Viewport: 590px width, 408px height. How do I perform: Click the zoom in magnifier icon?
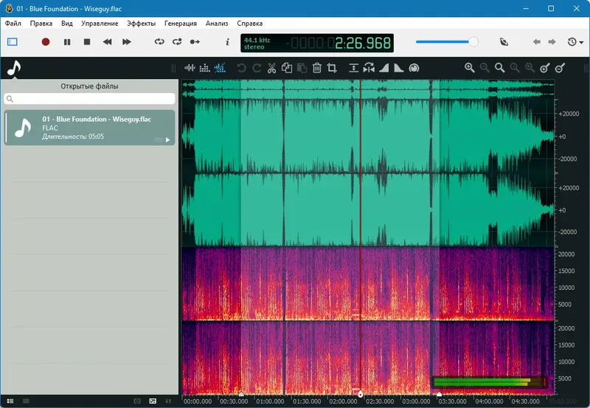[x=469, y=68]
